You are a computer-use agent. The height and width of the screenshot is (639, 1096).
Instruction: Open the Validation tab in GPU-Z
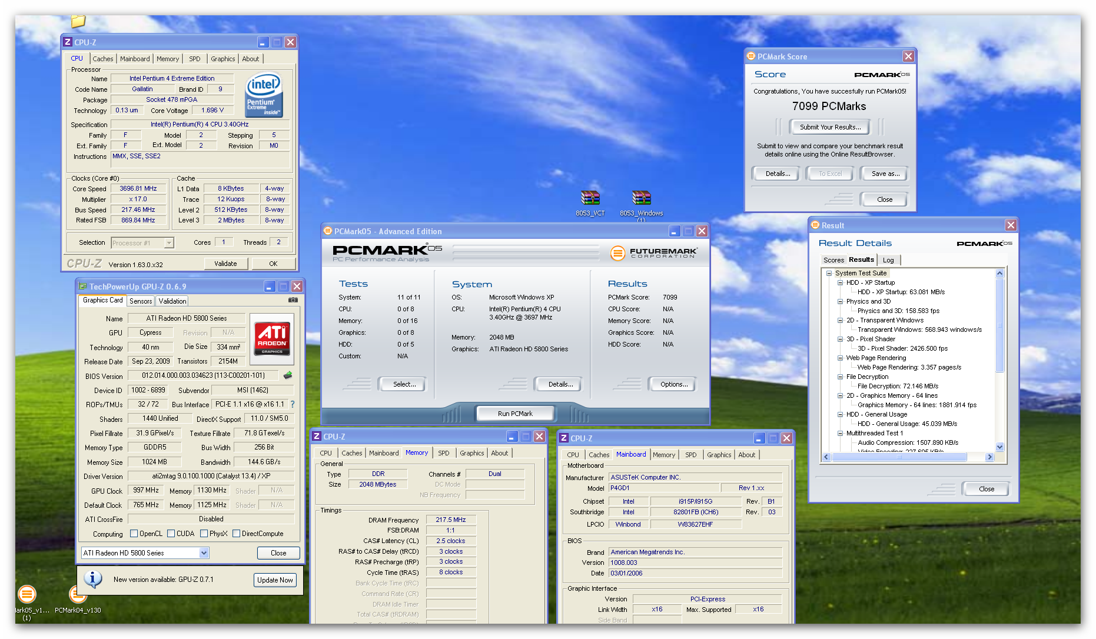(172, 301)
